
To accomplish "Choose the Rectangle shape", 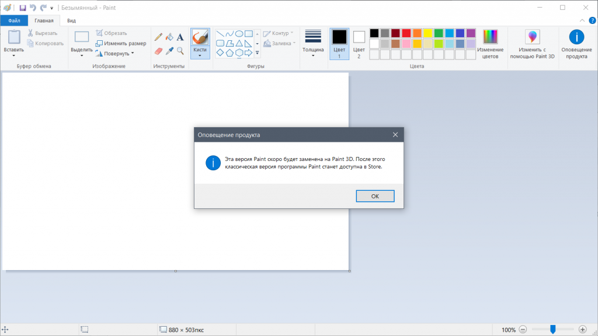I will (x=249, y=34).
